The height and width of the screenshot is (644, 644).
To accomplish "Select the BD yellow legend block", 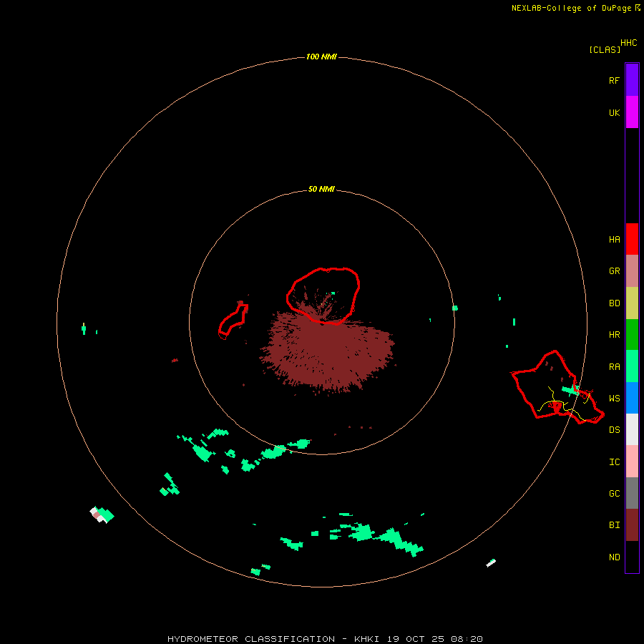I will pos(632,303).
